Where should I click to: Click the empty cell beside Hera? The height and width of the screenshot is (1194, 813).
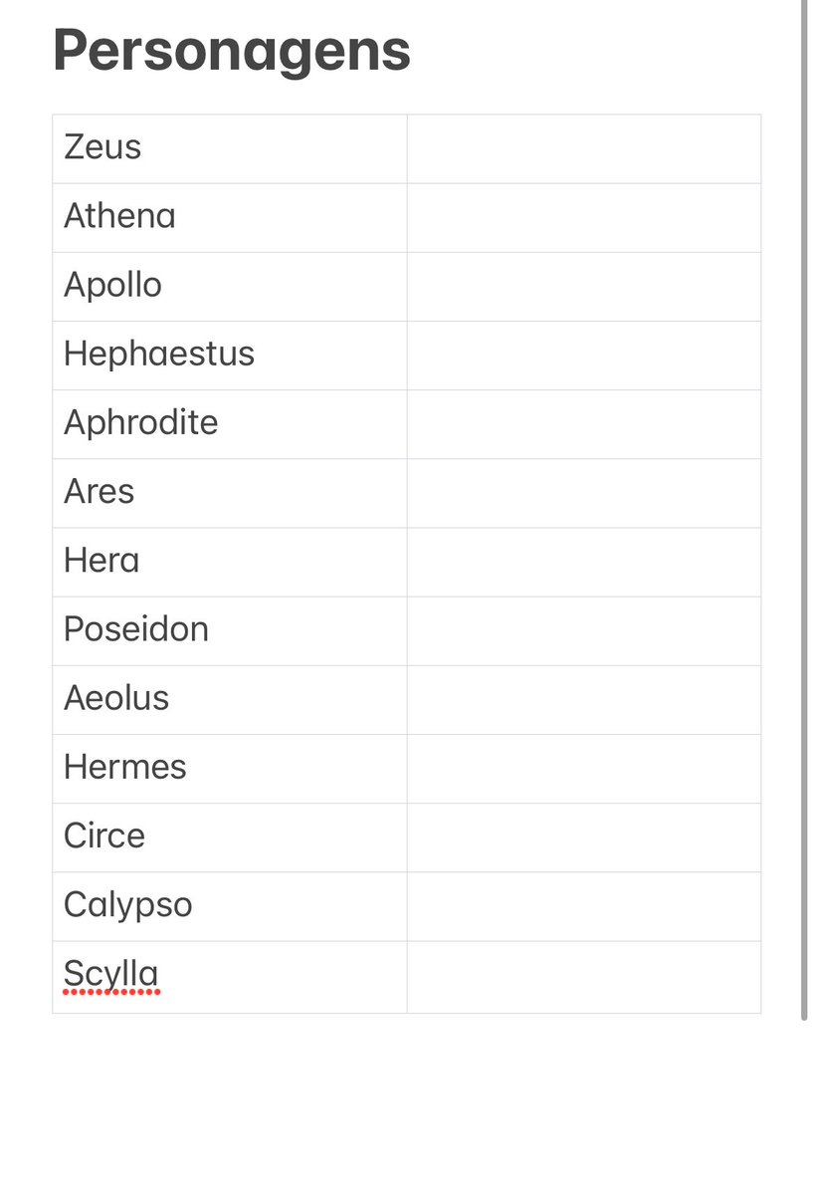(x=584, y=562)
